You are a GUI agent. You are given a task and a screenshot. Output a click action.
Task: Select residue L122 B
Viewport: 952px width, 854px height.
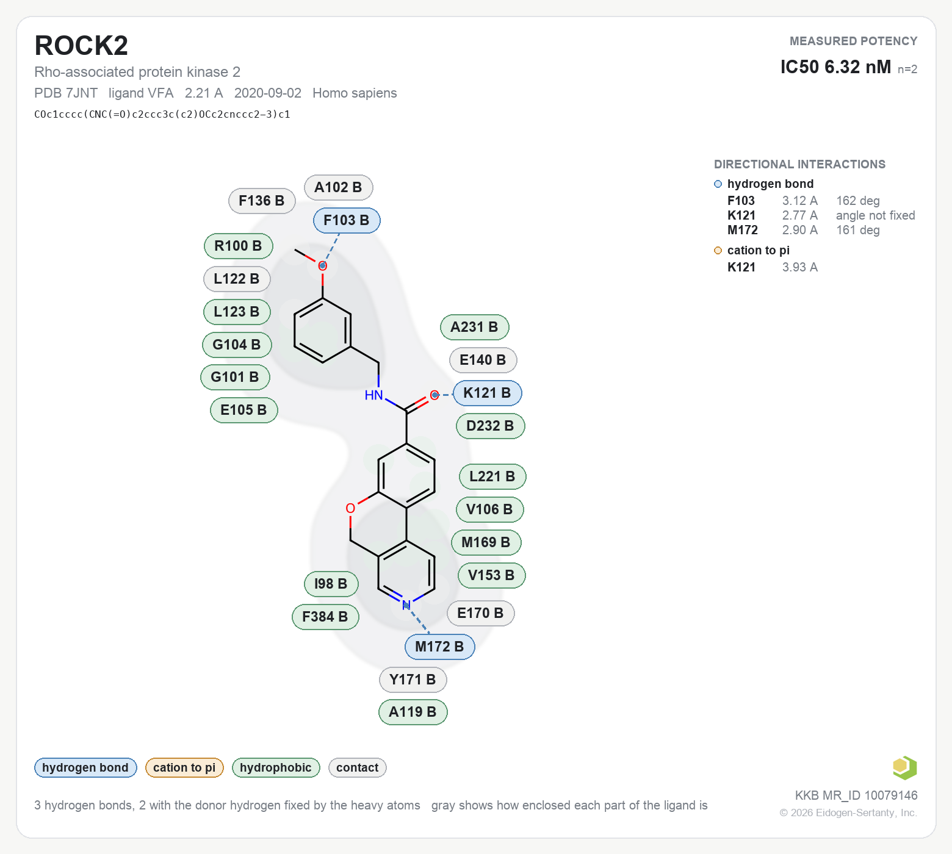click(x=237, y=279)
